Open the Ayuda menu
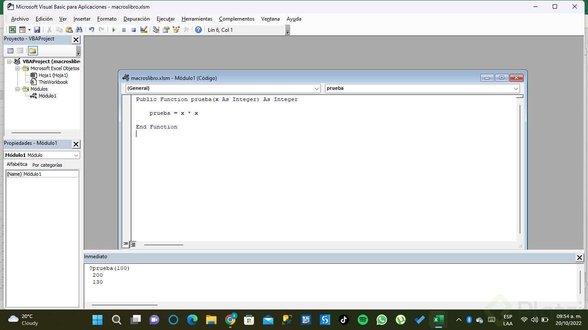 (x=294, y=19)
